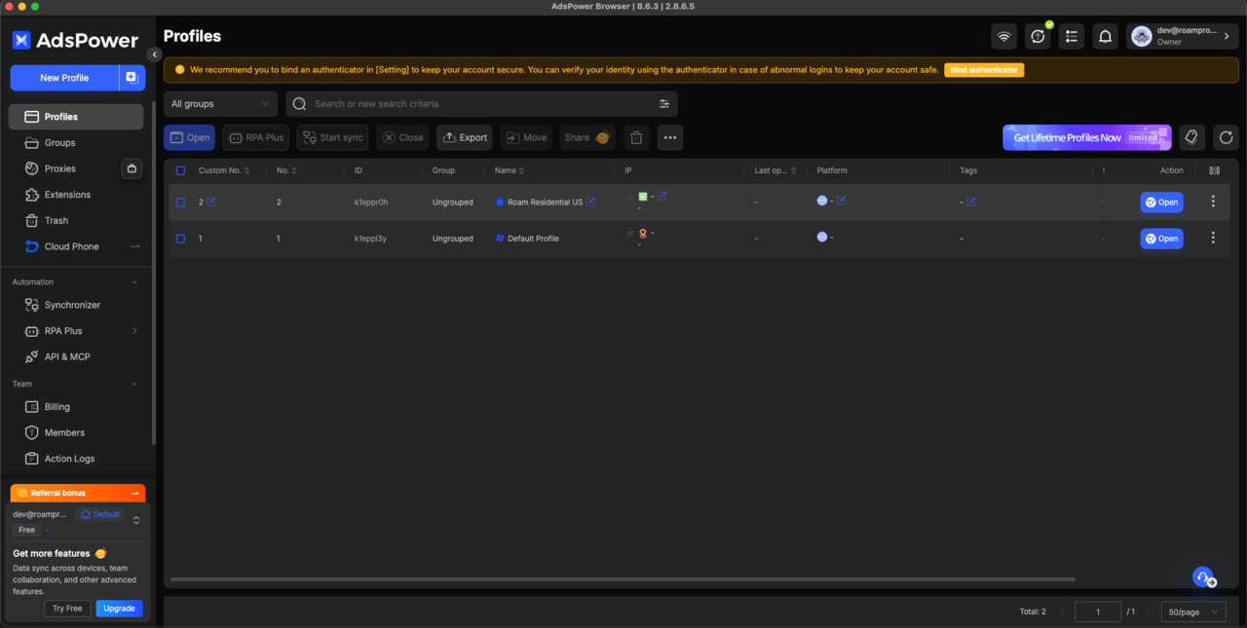Switch team using the up-down selector arrows
Viewport: 1247px width, 628px height.
point(136,521)
